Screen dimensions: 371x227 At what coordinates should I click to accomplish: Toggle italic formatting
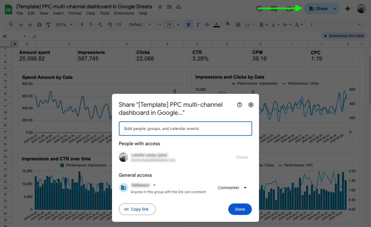197,25
